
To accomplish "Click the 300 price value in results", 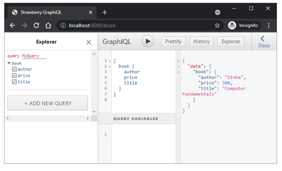I will tap(226, 83).
